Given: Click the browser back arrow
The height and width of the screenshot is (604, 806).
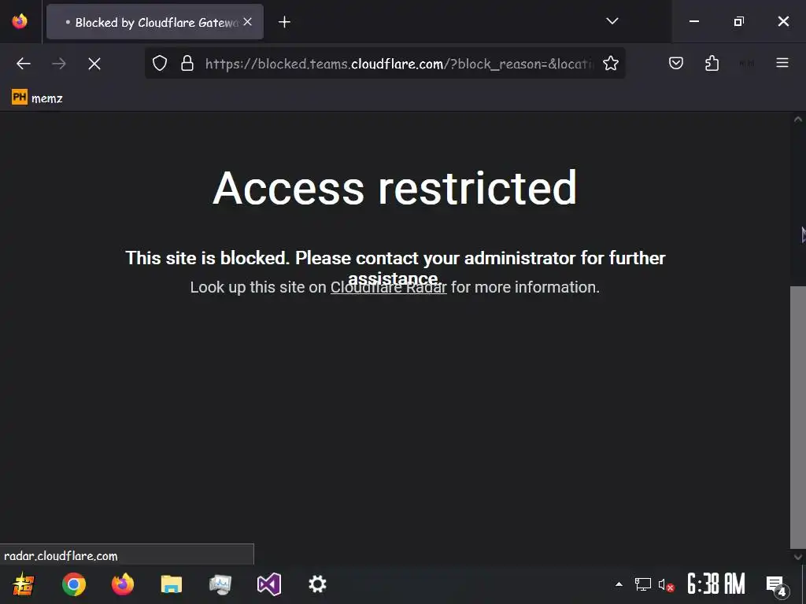Looking at the screenshot, I should [x=24, y=64].
